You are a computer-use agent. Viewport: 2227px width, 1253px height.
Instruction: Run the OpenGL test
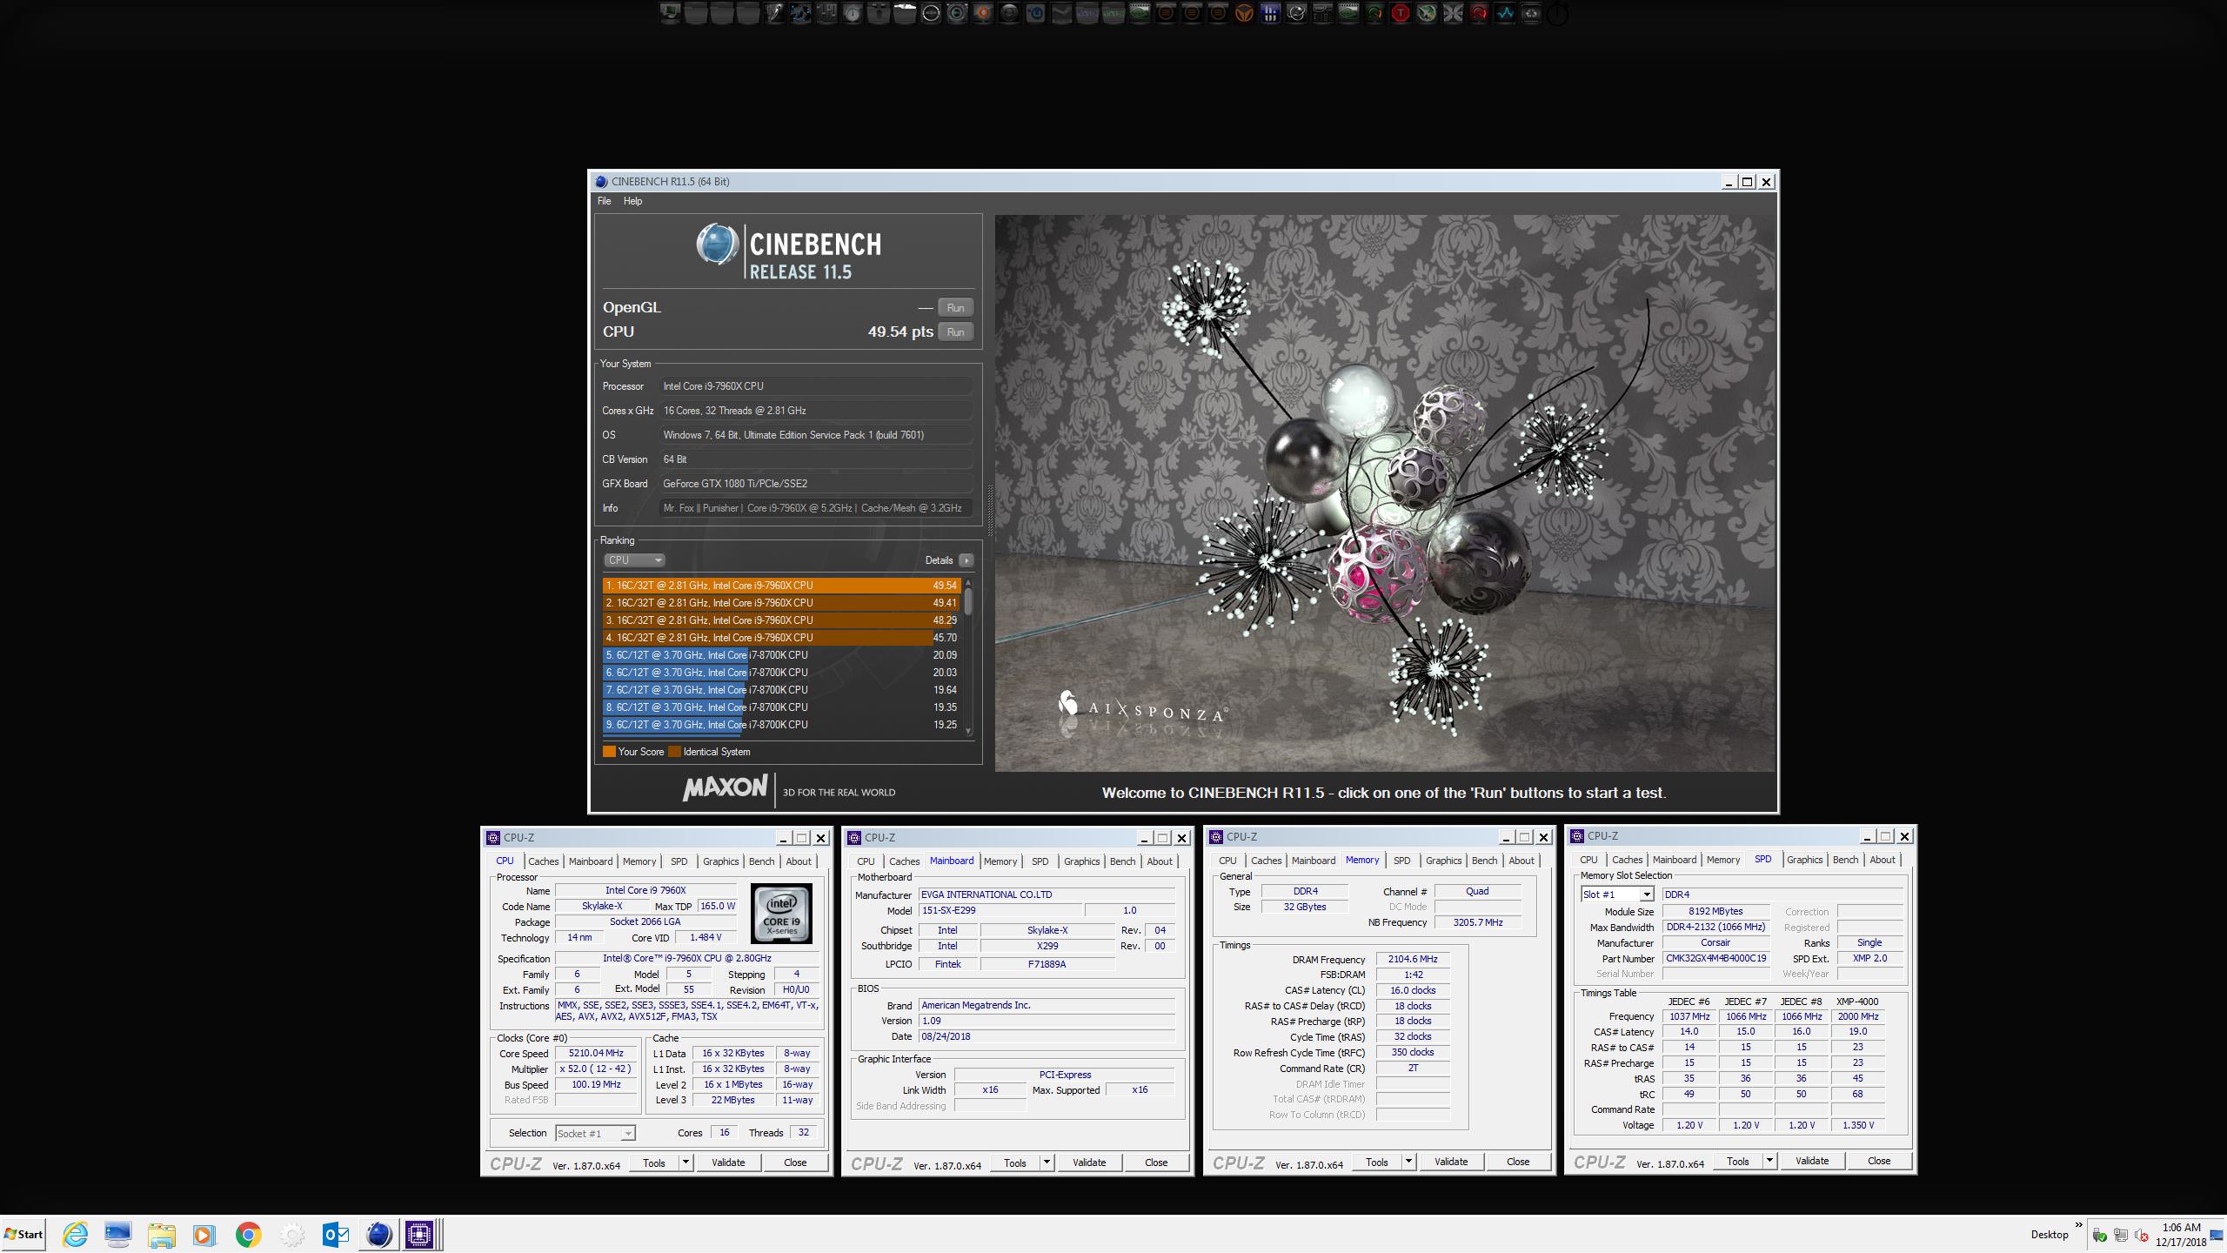point(955,307)
